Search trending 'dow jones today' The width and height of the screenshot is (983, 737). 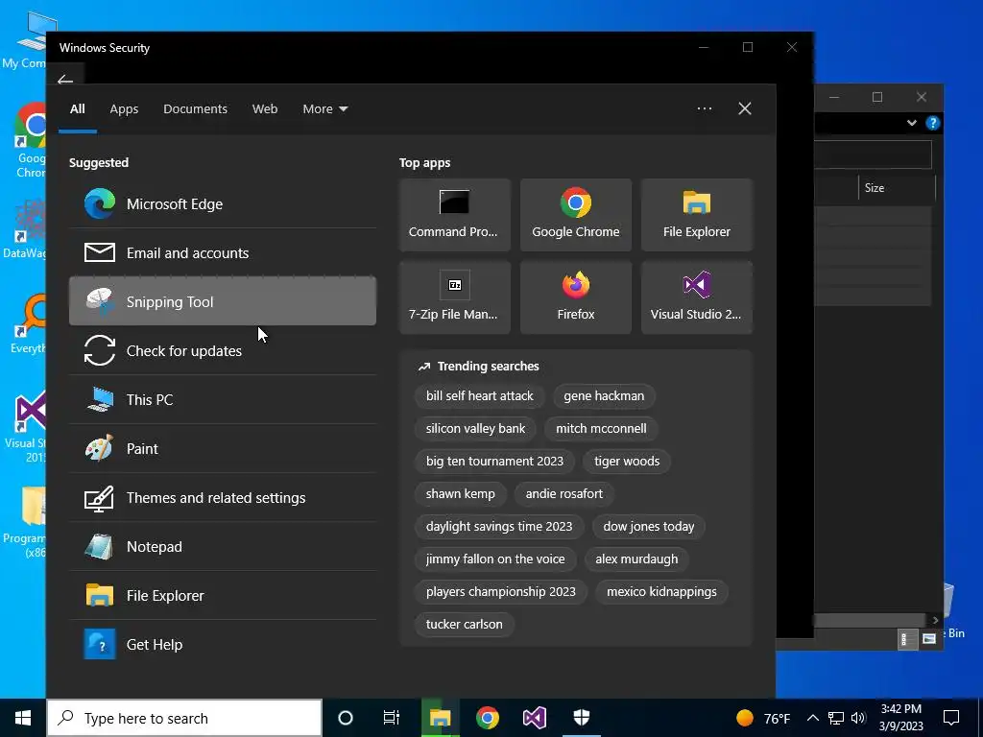[649, 527]
